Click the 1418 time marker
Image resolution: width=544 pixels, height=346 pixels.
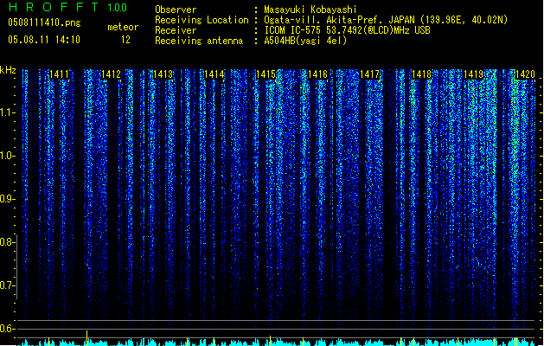pos(421,74)
